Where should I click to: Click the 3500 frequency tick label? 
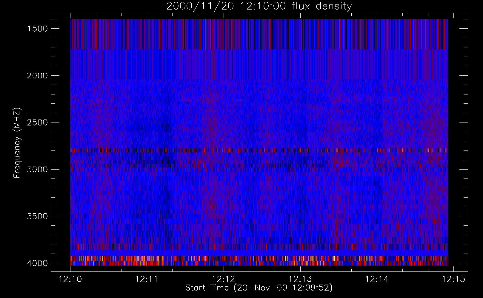pyautogui.click(x=37, y=216)
